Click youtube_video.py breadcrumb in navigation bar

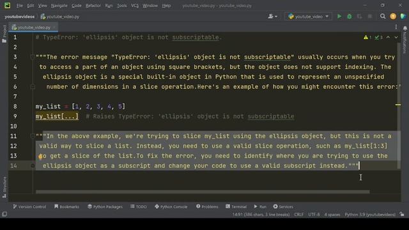pyautogui.click(x=60, y=17)
